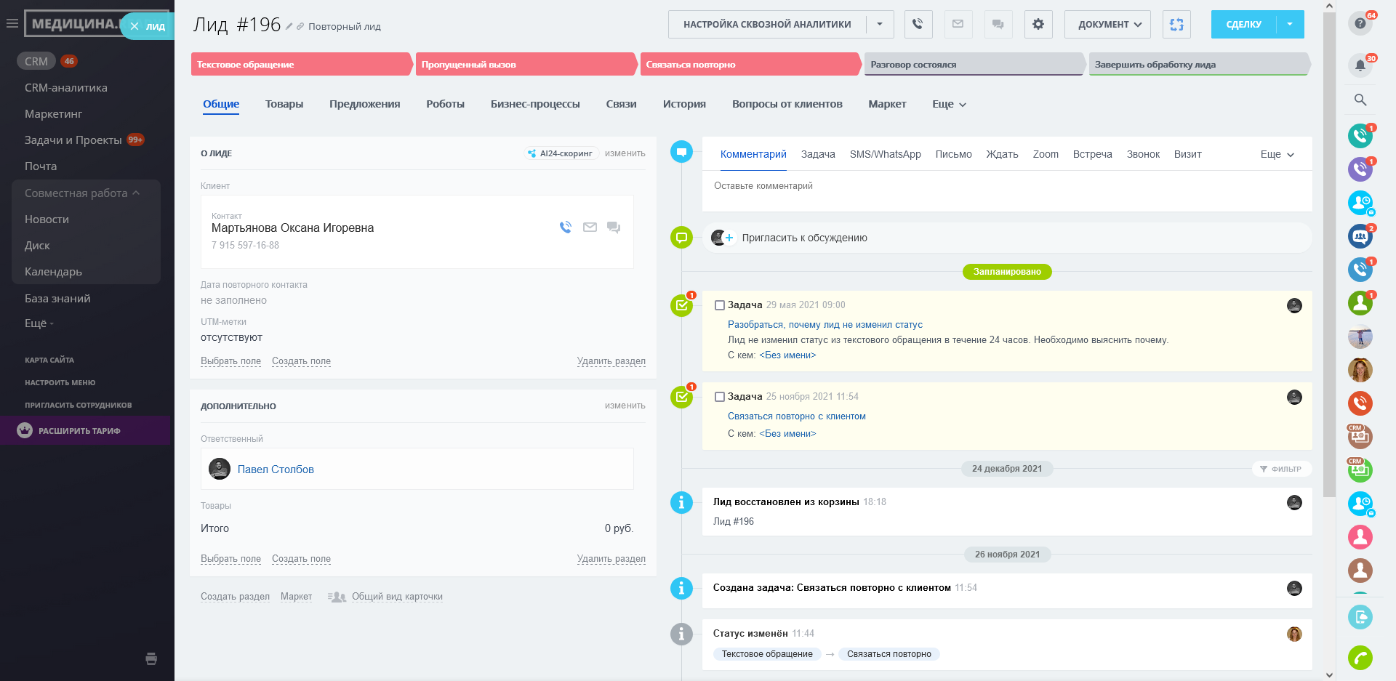Click the call icon beside contact Мартьянова

[565, 227]
